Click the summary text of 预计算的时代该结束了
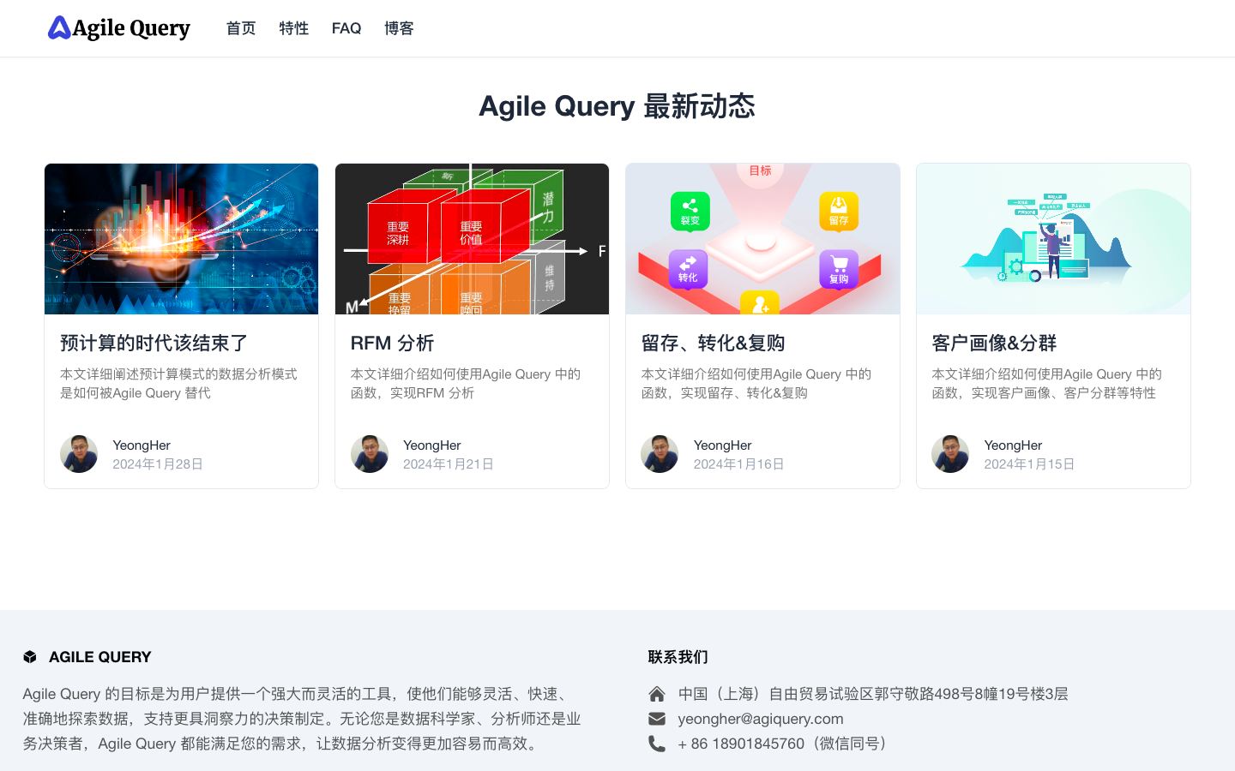Viewport: 1235px width, 771px height. coord(178,384)
